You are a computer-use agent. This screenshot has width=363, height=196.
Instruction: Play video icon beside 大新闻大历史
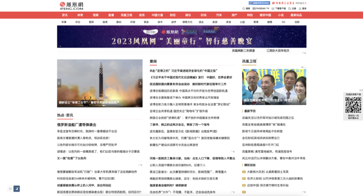tap(244, 172)
